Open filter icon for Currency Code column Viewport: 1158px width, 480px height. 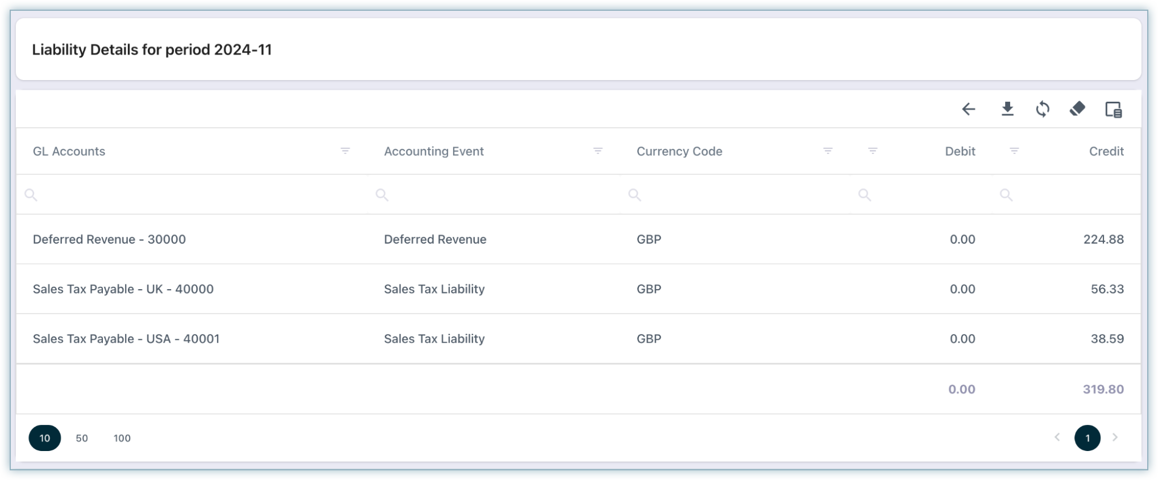click(828, 151)
